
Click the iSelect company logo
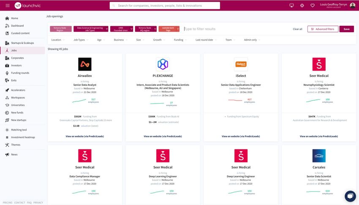point(241,64)
